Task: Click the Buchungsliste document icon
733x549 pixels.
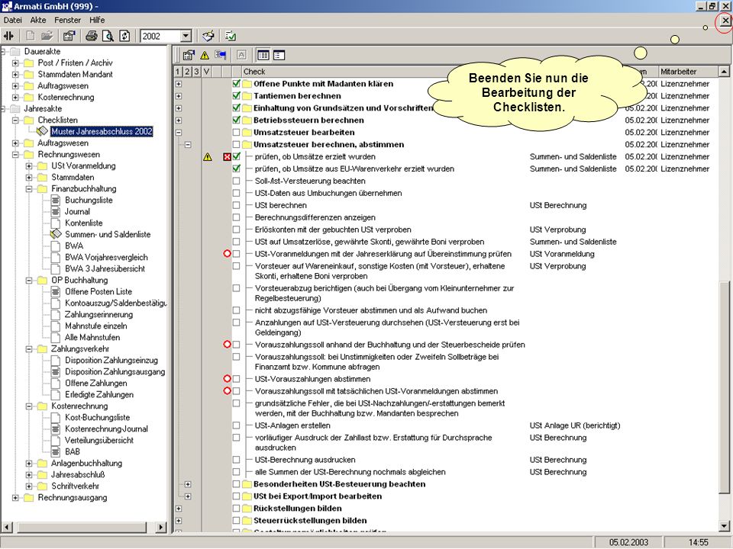Action: coord(56,201)
